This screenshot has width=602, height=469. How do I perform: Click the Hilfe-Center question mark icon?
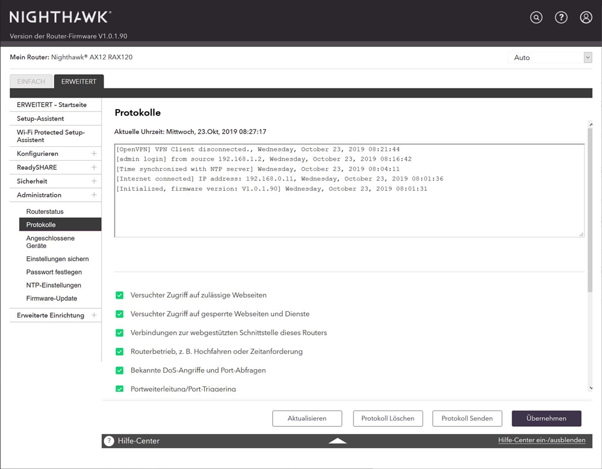coord(109,441)
